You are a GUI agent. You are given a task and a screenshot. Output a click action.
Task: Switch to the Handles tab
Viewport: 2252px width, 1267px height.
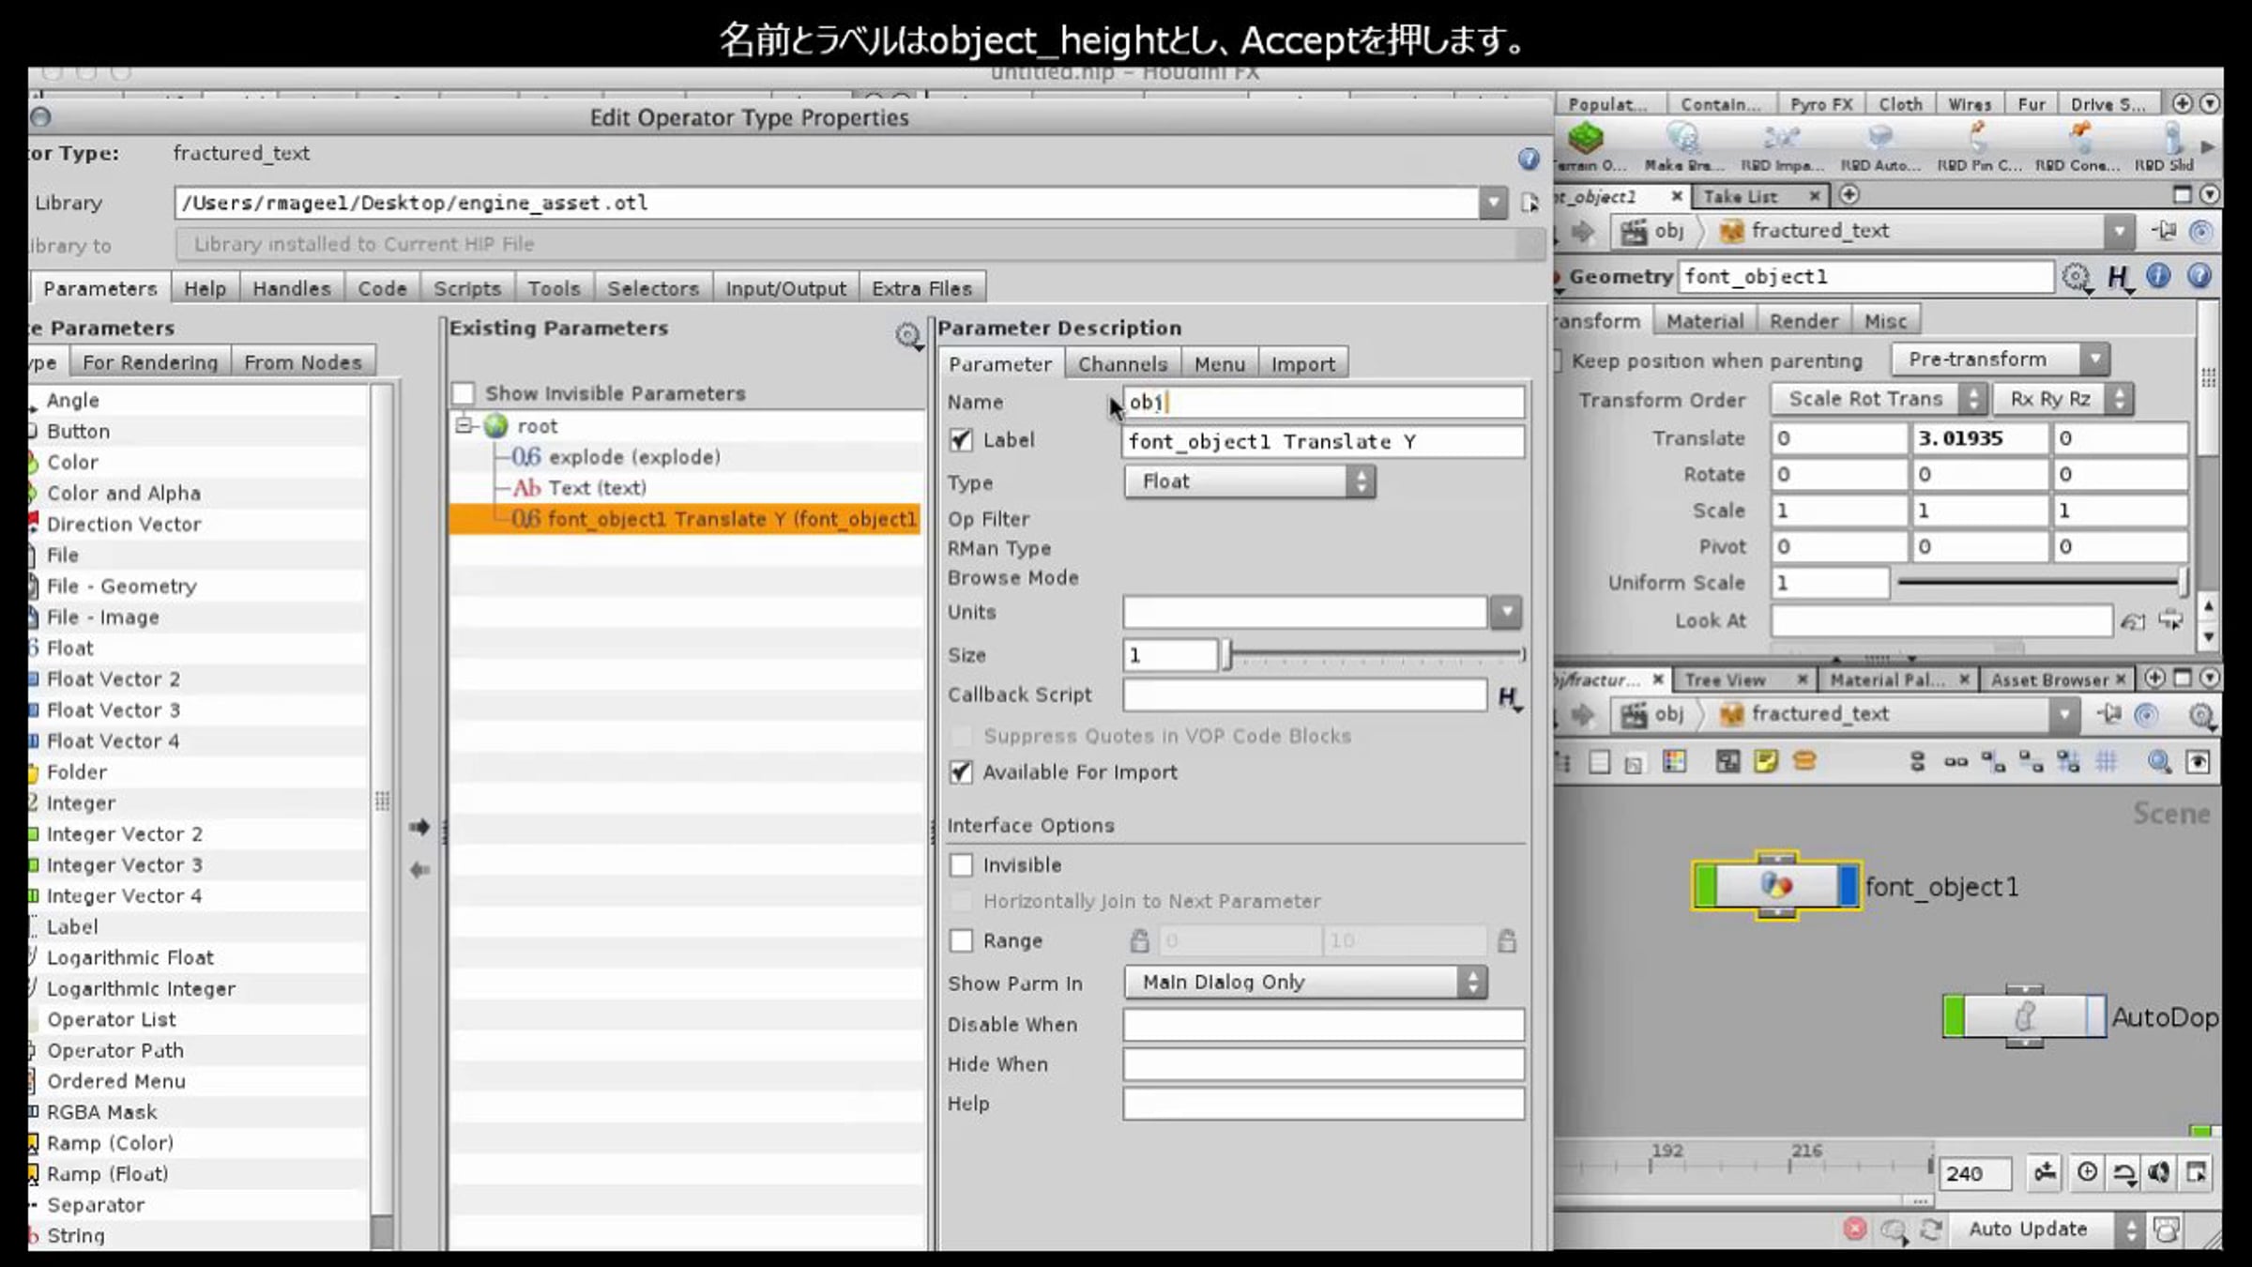[292, 288]
